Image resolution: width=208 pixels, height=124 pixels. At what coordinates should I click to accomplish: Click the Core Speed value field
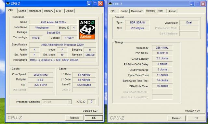tap(41, 75)
